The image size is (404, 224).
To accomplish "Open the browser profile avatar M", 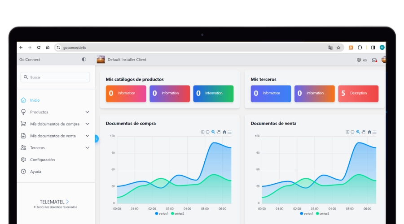I will coord(382,47).
